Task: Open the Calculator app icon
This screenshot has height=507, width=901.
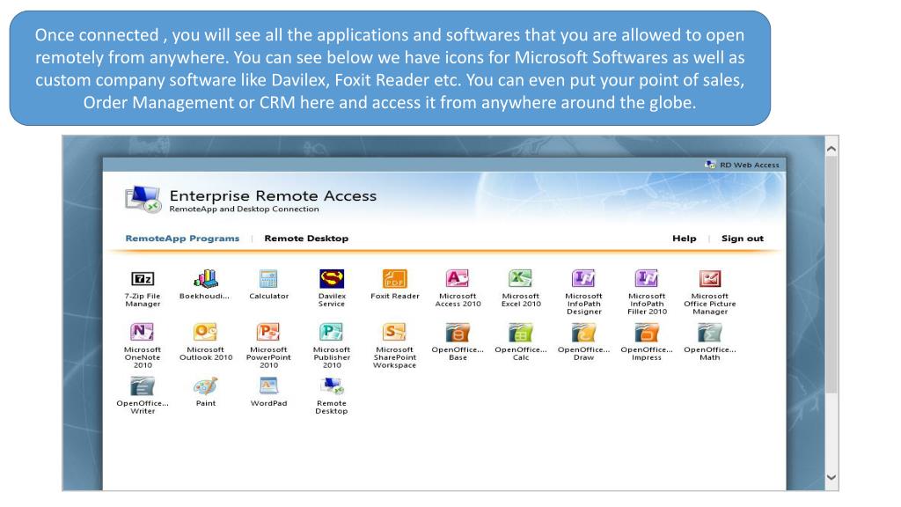Action: click(268, 279)
